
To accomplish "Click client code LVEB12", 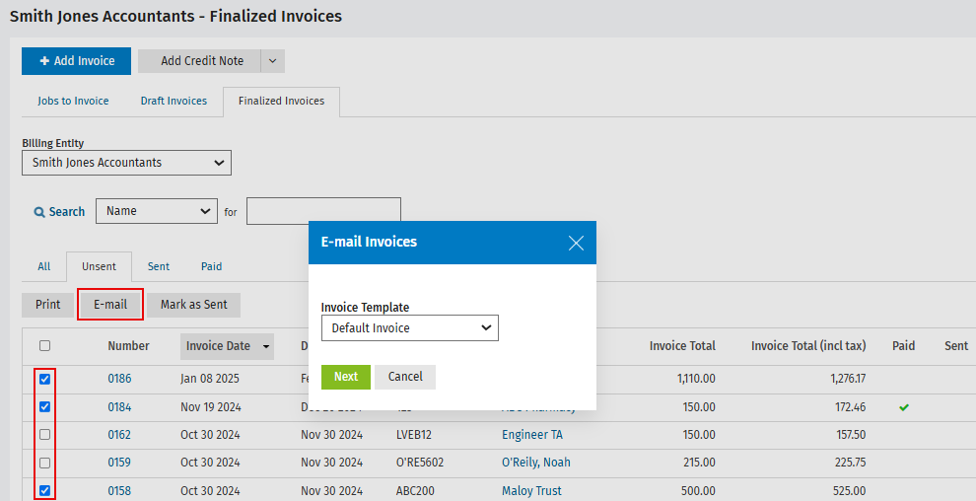I will (x=413, y=434).
